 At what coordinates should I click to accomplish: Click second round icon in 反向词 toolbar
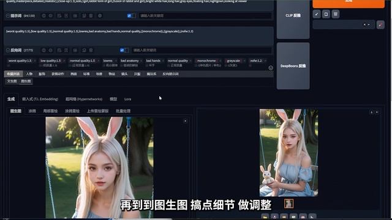pos(51,50)
